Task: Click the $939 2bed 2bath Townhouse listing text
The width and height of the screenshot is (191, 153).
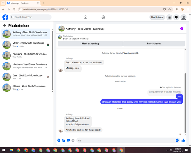Action: 76,39
